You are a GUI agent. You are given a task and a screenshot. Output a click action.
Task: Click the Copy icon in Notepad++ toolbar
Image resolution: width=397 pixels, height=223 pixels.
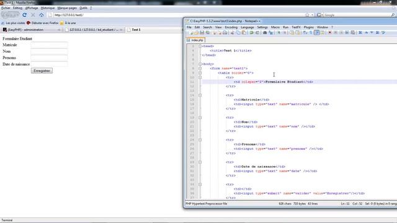pos(238,33)
